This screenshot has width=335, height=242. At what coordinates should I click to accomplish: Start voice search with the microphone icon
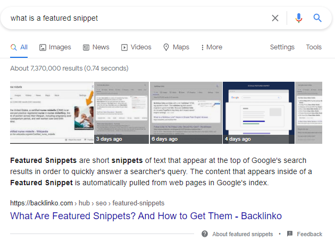[x=299, y=18]
